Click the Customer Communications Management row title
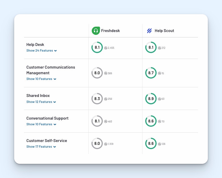This screenshot has height=178, width=222. 51,70
